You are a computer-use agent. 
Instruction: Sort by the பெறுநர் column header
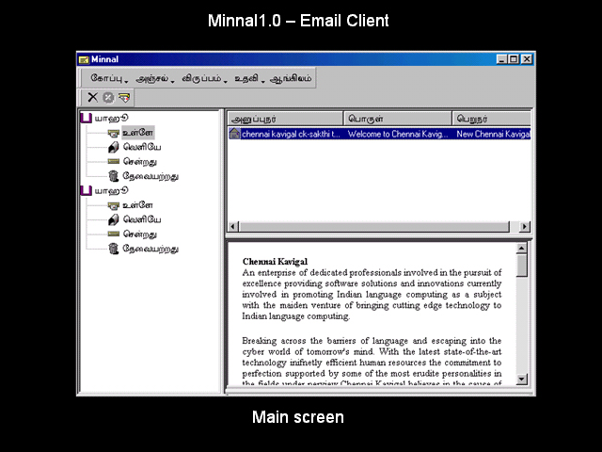[x=492, y=119]
